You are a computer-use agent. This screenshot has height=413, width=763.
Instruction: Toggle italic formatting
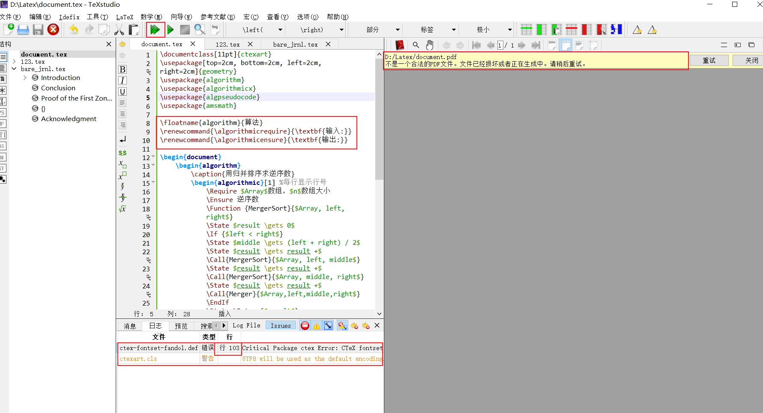pyautogui.click(x=122, y=80)
